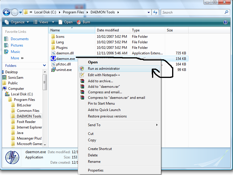Image resolution: width=233 pixels, height=175 pixels.
Task: Click the Forward navigation arrow button
Action: coord(15,12)
